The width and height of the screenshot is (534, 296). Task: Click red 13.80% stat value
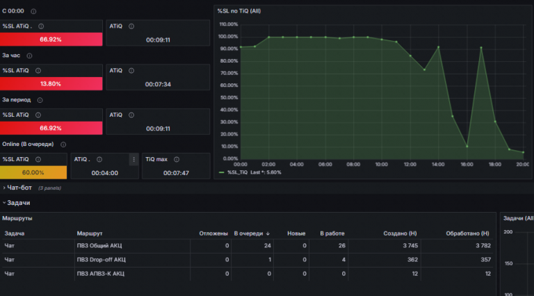pyautogui.click(x=51, y=83)
